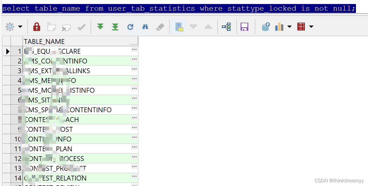
Task: Toggle the red padlock edit-data lock
Action: (37, 27)
